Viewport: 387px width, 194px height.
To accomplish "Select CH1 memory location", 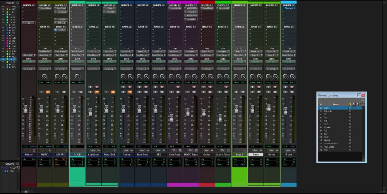I will point(326,124).
